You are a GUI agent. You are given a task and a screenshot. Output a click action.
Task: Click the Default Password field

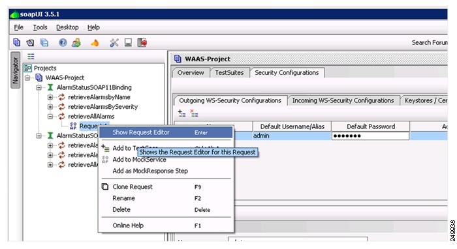click(x=370, y=136)
